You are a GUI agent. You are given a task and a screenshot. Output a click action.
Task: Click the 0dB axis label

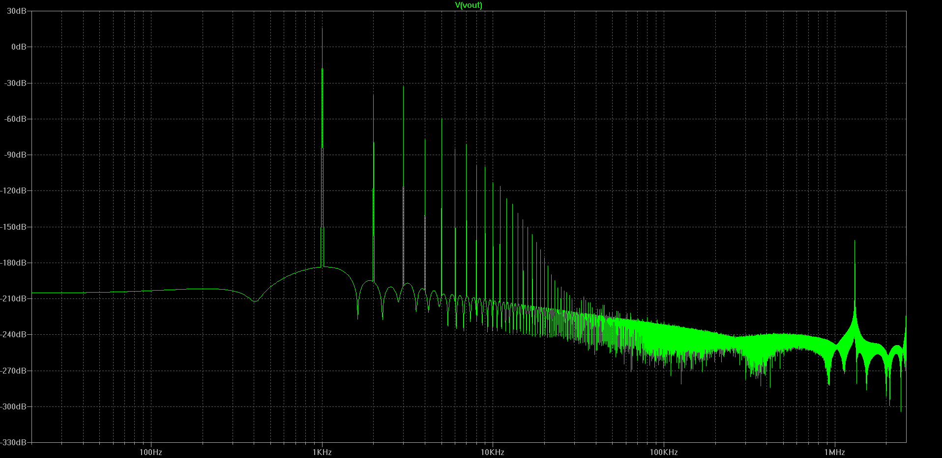pos(19,47)
